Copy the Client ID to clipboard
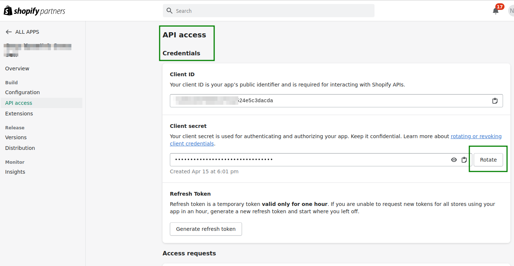The height and width of the screenshot is (266, 514). (495, 101)
